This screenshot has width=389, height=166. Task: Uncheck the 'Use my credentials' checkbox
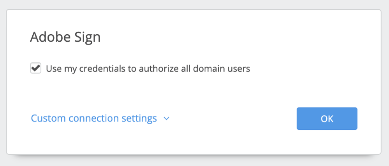tap(36, 68)
